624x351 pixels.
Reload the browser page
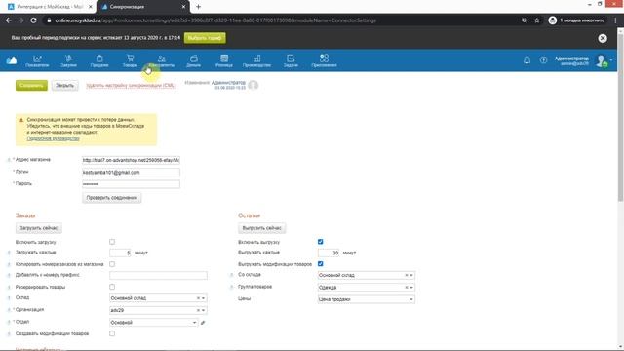click(33, 20)
